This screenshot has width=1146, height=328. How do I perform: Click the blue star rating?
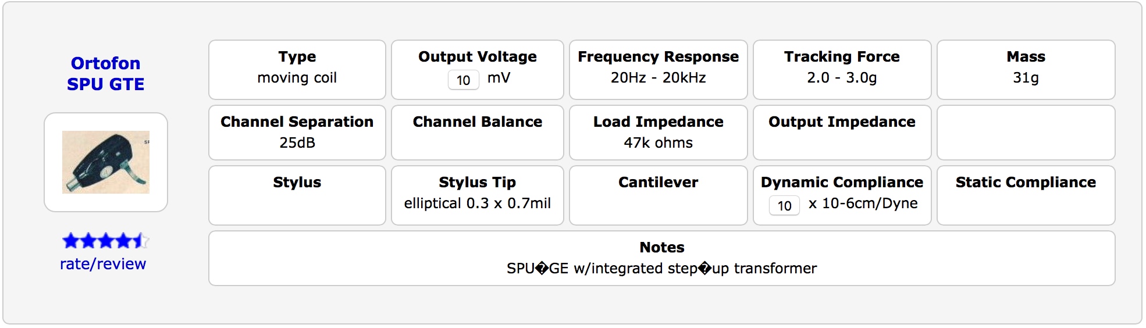(x=105, y=240)
